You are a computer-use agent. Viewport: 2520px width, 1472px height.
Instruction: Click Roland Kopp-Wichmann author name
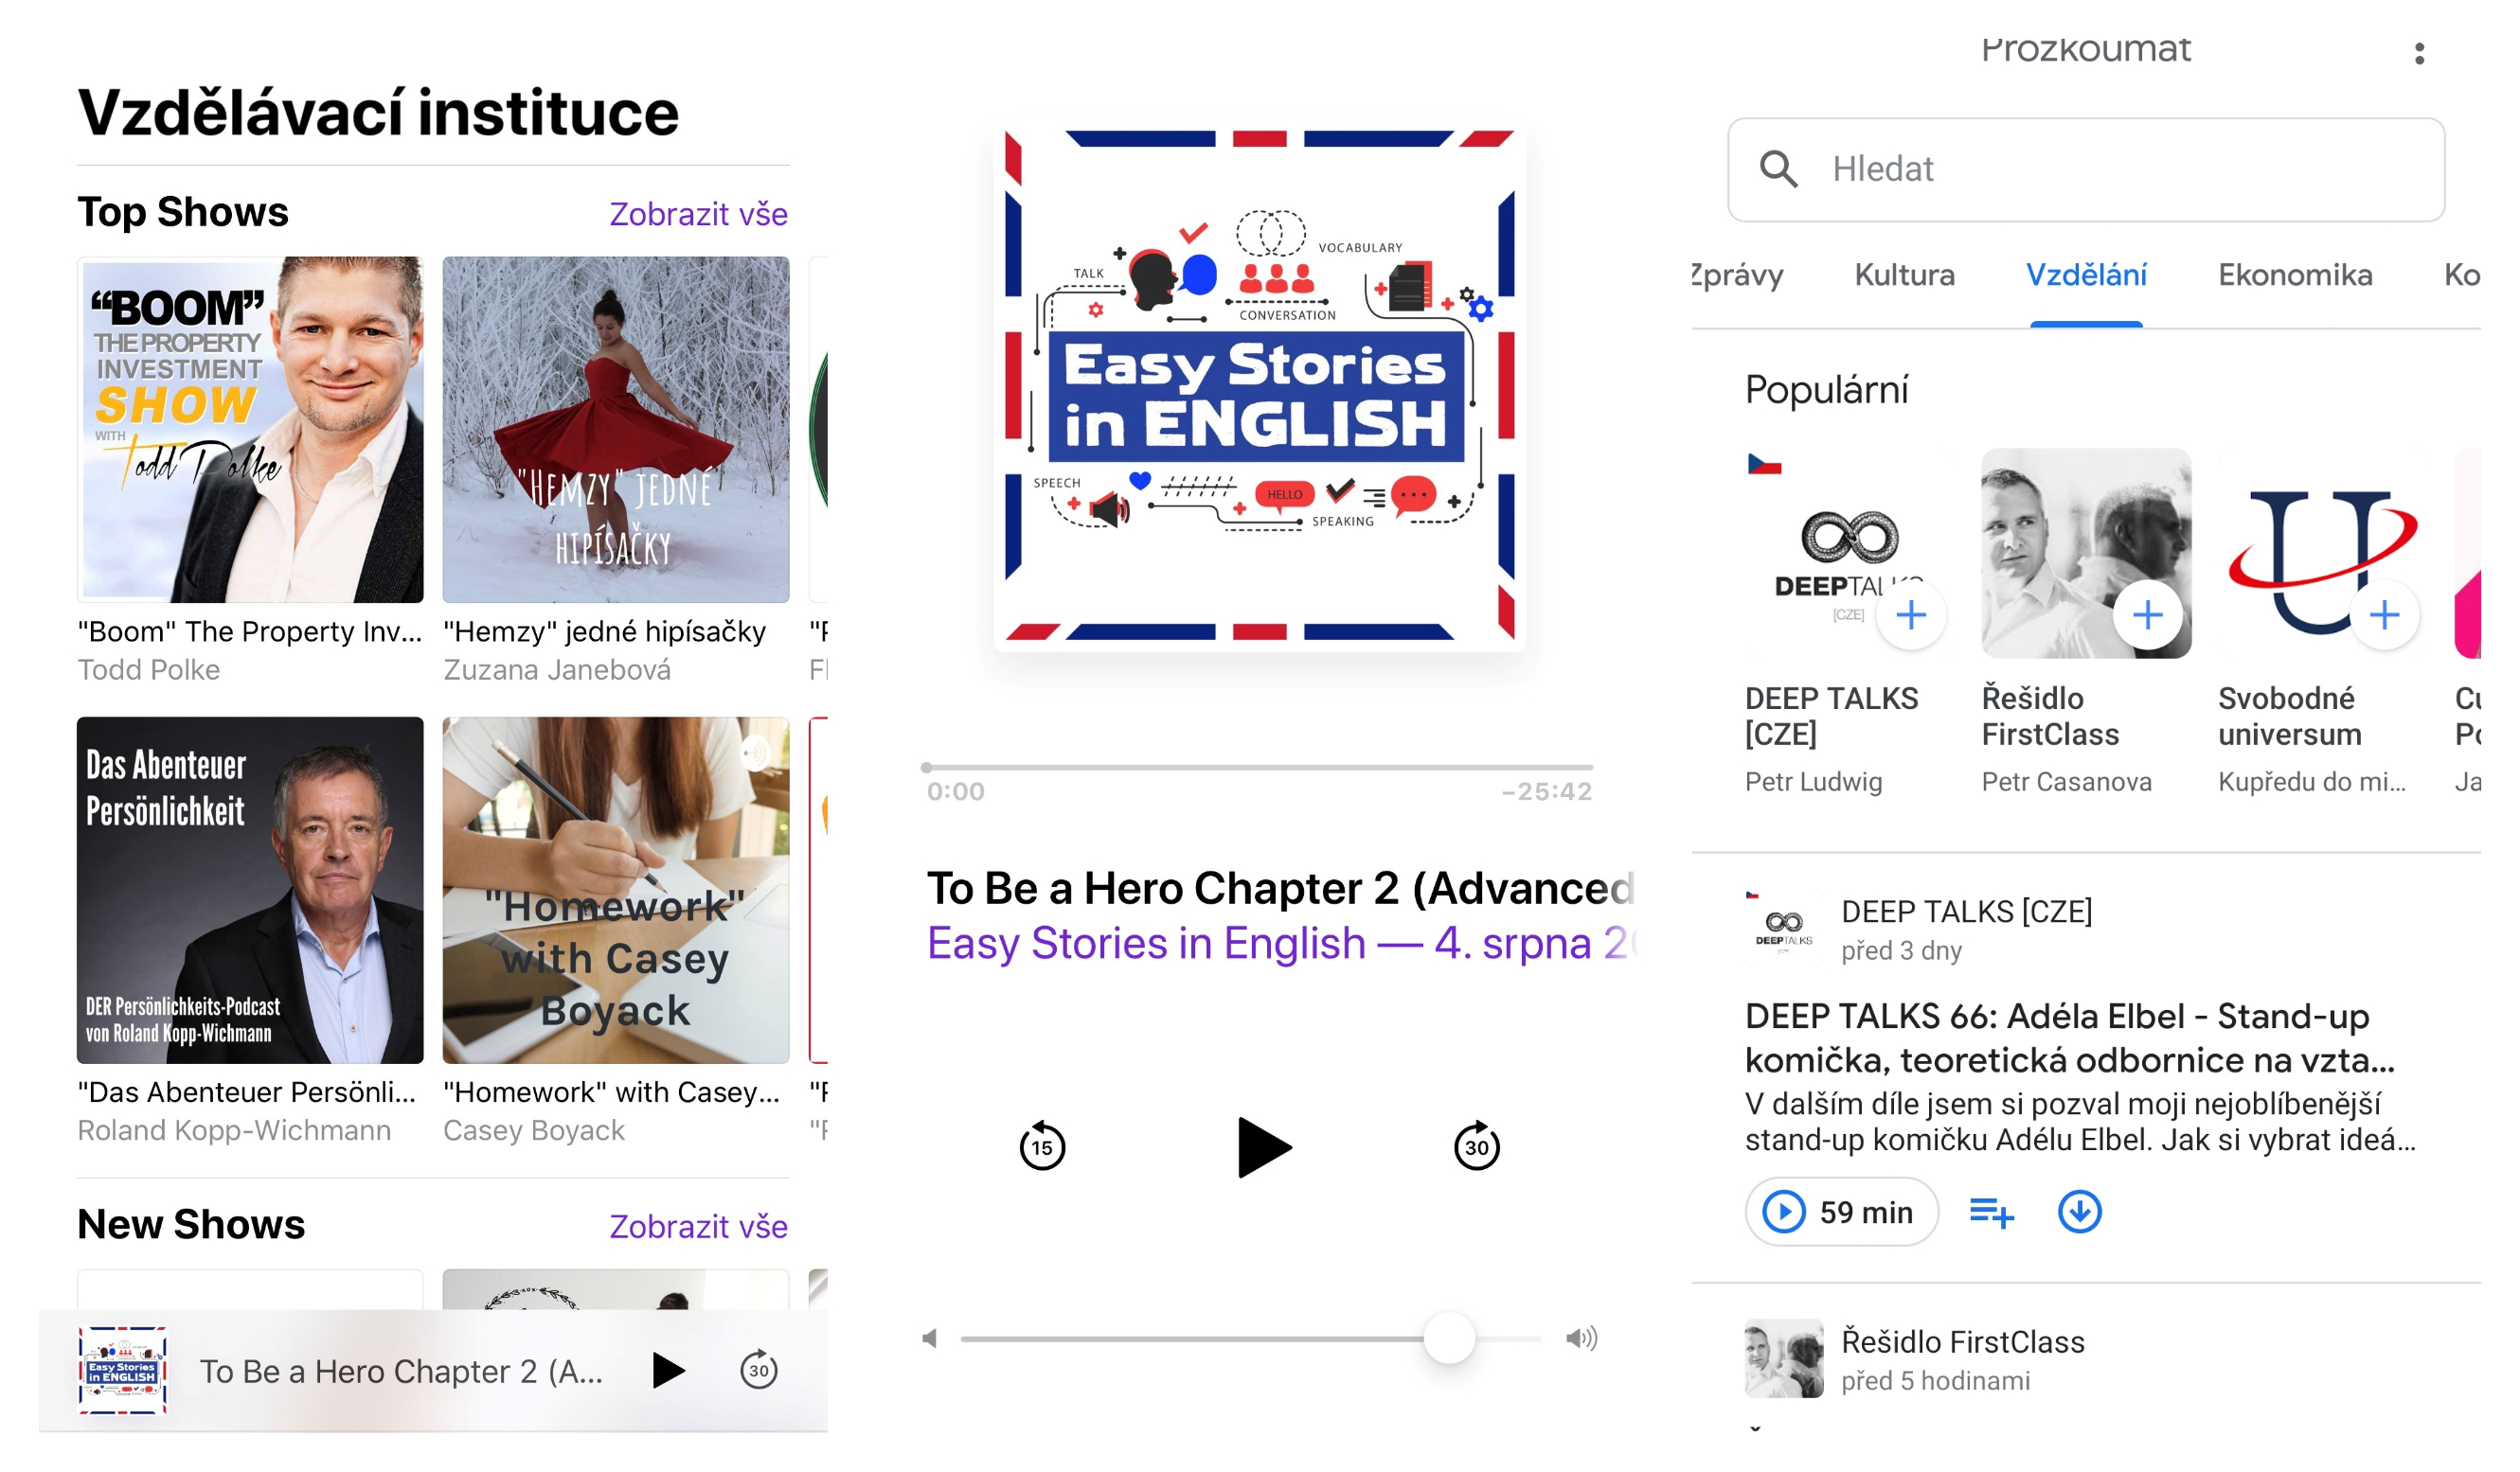234,1130
